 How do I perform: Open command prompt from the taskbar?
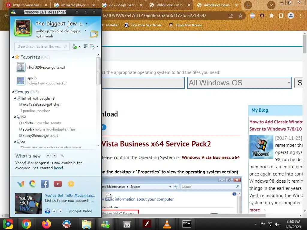(x=187, y=224)
